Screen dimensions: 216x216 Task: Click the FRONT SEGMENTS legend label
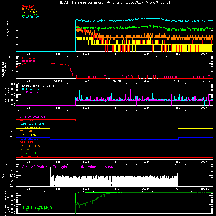[x=37, y=207]
